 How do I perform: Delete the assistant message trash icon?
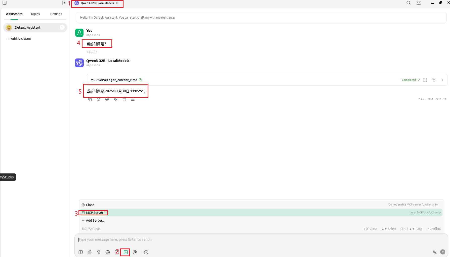(x=124, y=99)
